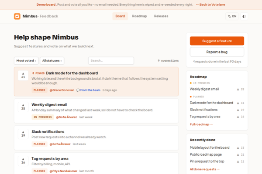The width and height of the screenshot is (262, 174).
Task: Upvote Dark mode for the dashboard
Action: coord(23,75)
